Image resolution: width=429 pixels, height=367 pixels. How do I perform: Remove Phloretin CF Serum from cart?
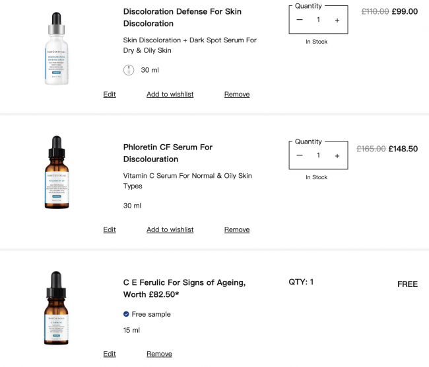pos(237,229)
